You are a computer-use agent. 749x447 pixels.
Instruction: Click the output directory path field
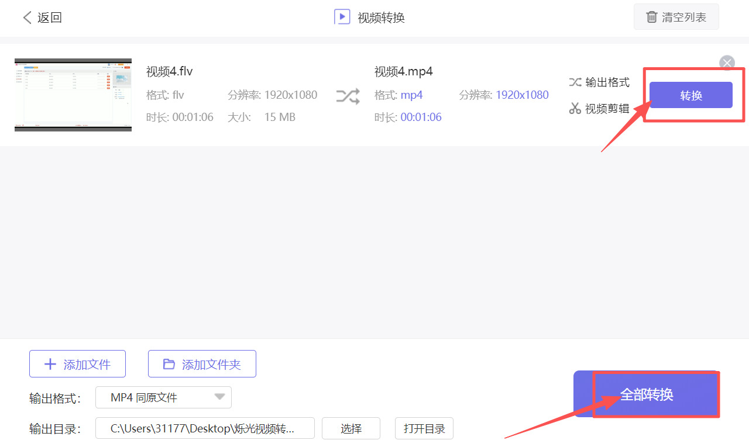point(205,428)
